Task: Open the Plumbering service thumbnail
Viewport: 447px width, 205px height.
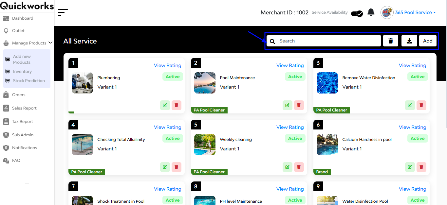Action: pos(82,83)
